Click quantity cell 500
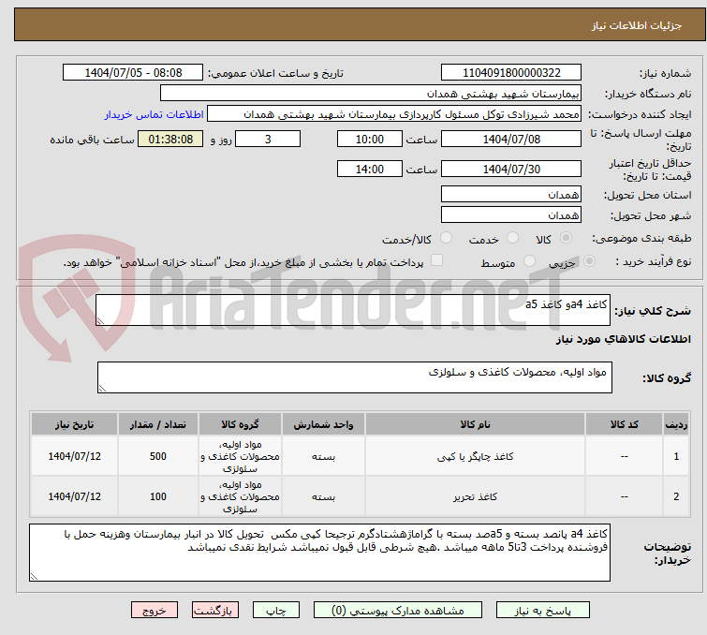This screenshot has width=707, height=635. [x=158, y=456]
